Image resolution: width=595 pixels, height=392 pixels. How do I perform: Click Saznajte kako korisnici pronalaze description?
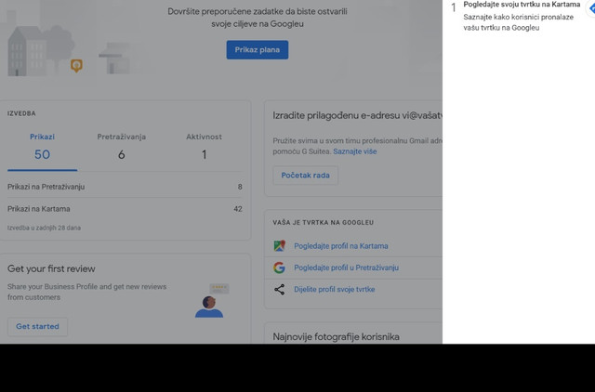coord(519,22)
